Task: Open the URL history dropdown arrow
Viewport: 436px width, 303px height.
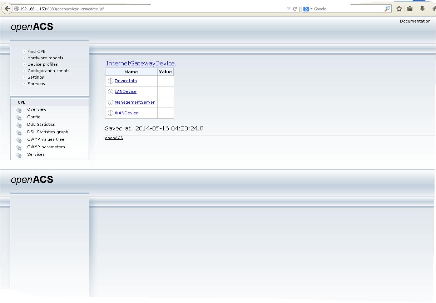Action: click(x=289, y=9)
